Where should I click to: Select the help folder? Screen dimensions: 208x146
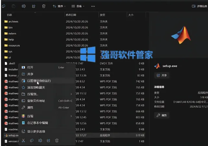9,39
